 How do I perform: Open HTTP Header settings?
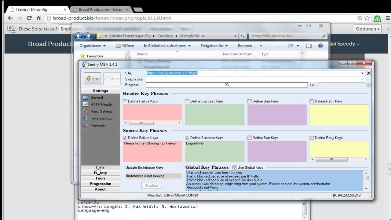click(x=101, y=105)
